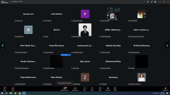Screen dimensions: 170x95
Task: Open Host tools shield menu
Action: pos(108,89)
